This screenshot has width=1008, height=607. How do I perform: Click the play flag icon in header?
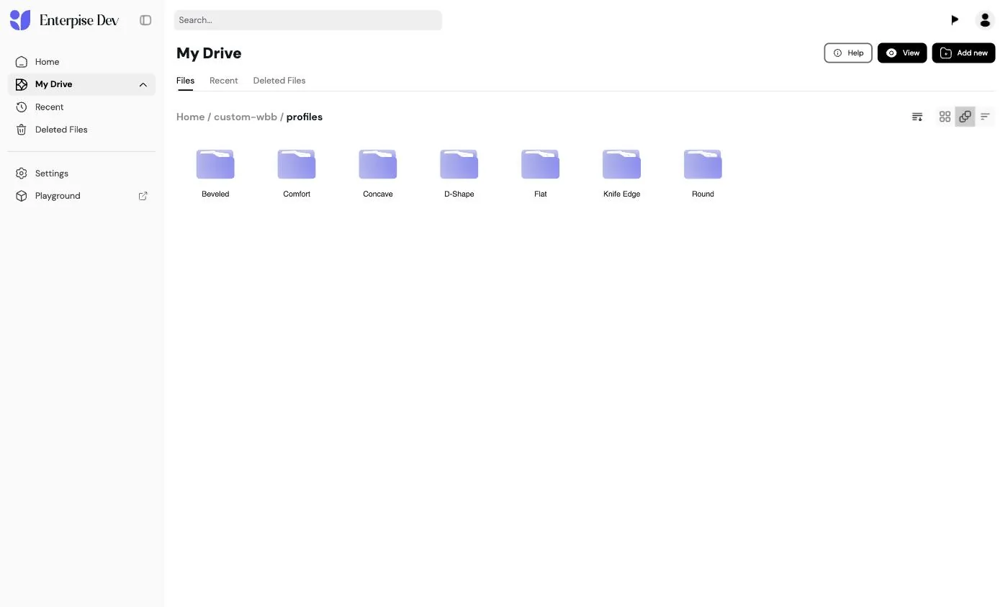pos(955,20)
